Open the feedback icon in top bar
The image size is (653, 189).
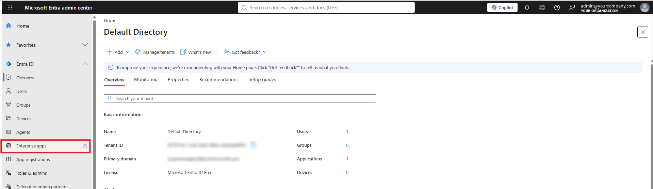coord(572,7)
